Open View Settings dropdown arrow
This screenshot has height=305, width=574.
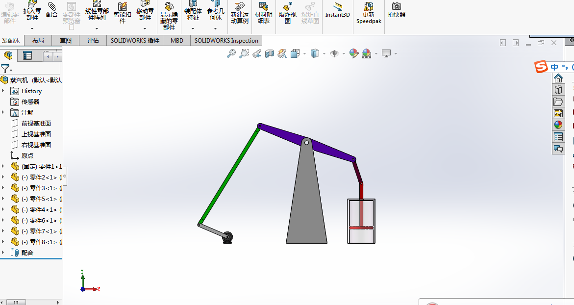396,54
